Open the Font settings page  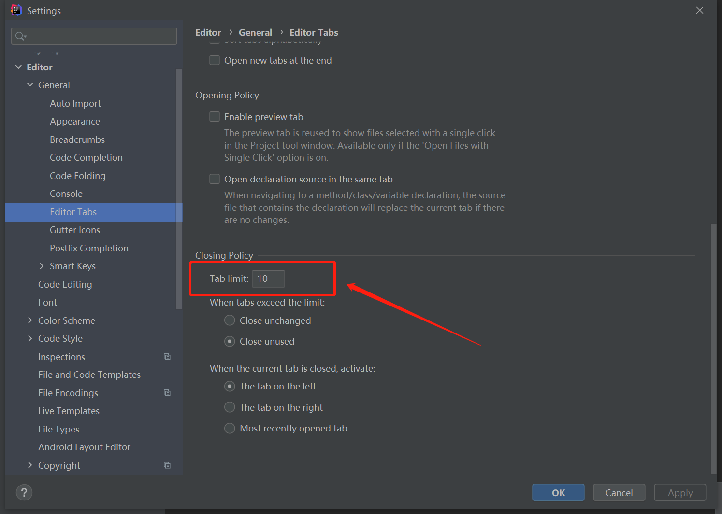pos(47,302)
